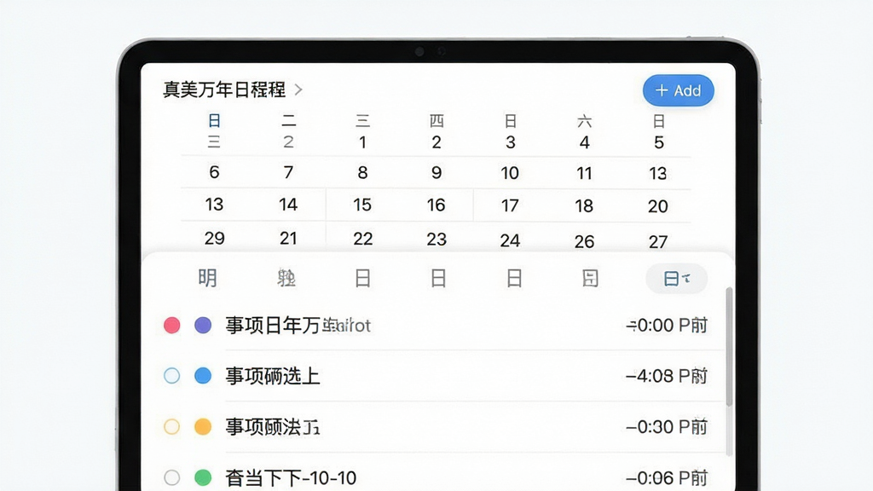The height and width of the screenshot is (491, 873).
Task: Select date 10 in the calendar
Action: tap(510, 173)
